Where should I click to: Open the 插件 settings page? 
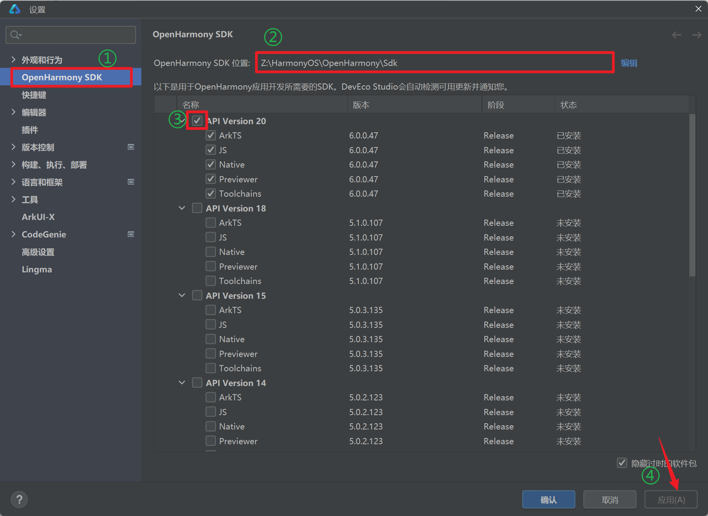click(30, 130)
